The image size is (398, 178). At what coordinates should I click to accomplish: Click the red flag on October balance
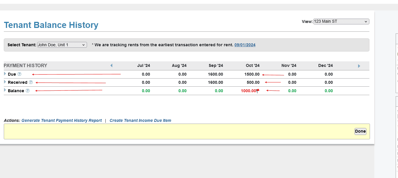click(258, 91)
